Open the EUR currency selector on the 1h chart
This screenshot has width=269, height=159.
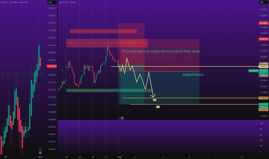pos(263,2)
